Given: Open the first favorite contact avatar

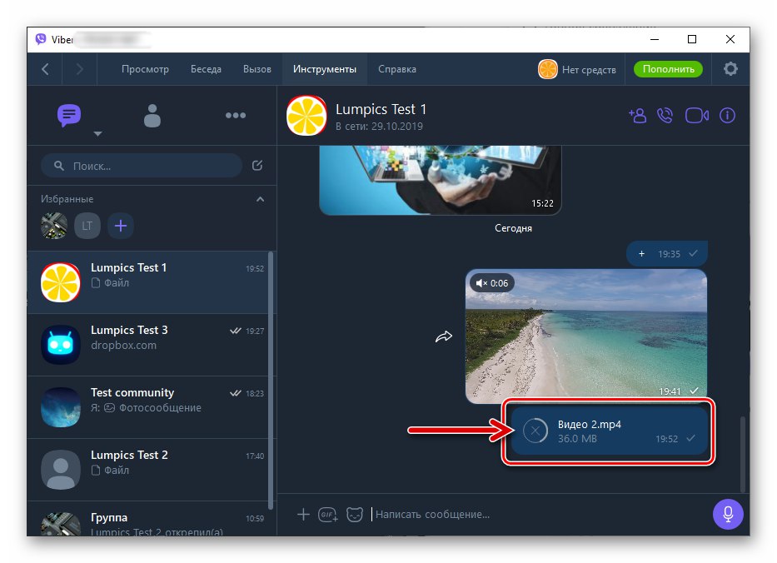Looking at the screenshot, I should click(54, 226).
